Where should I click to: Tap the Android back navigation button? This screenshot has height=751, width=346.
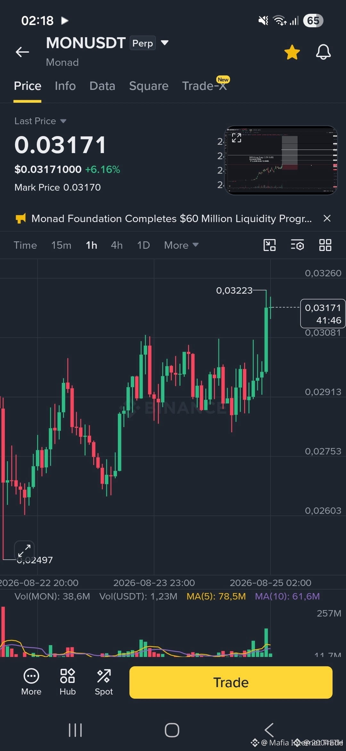269,730
